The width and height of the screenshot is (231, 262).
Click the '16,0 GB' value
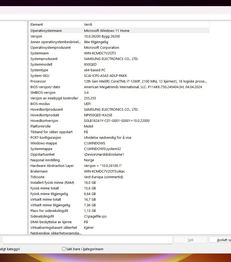(90, 182)
